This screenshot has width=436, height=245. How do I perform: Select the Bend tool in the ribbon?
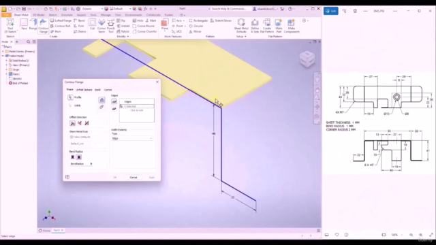(79, 20)
